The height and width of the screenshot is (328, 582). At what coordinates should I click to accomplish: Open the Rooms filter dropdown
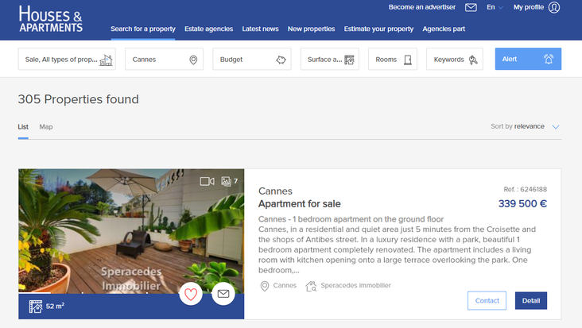point(392,59)
